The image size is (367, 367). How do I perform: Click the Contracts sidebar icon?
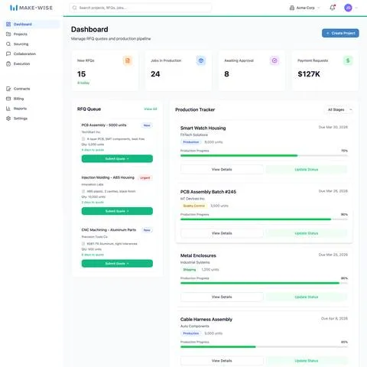pos(8,89)
